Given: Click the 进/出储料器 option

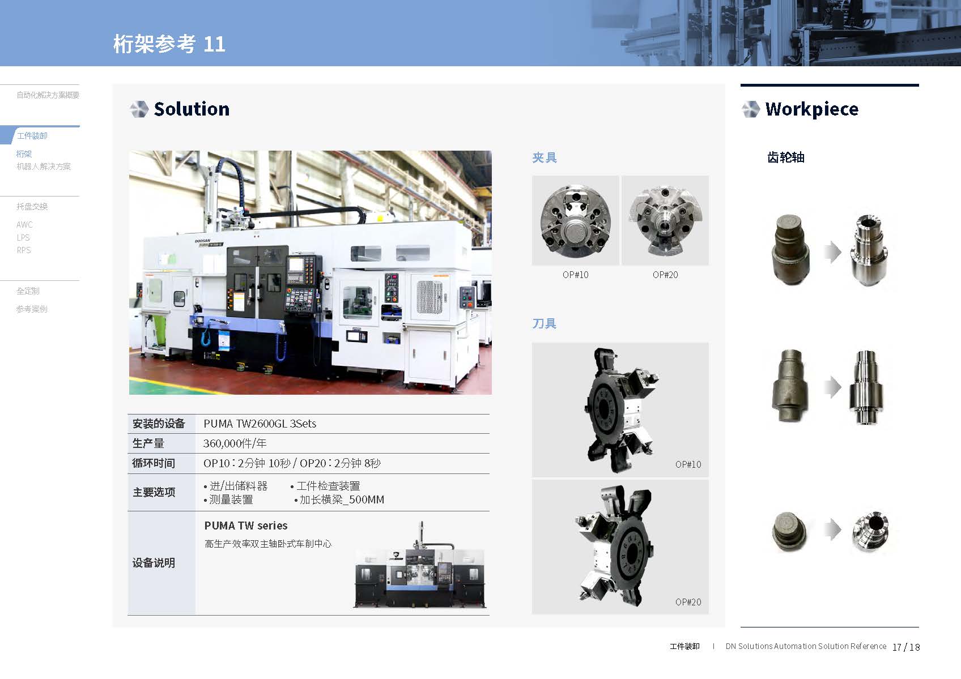Looking at the screenshot, I should [236, 486].
